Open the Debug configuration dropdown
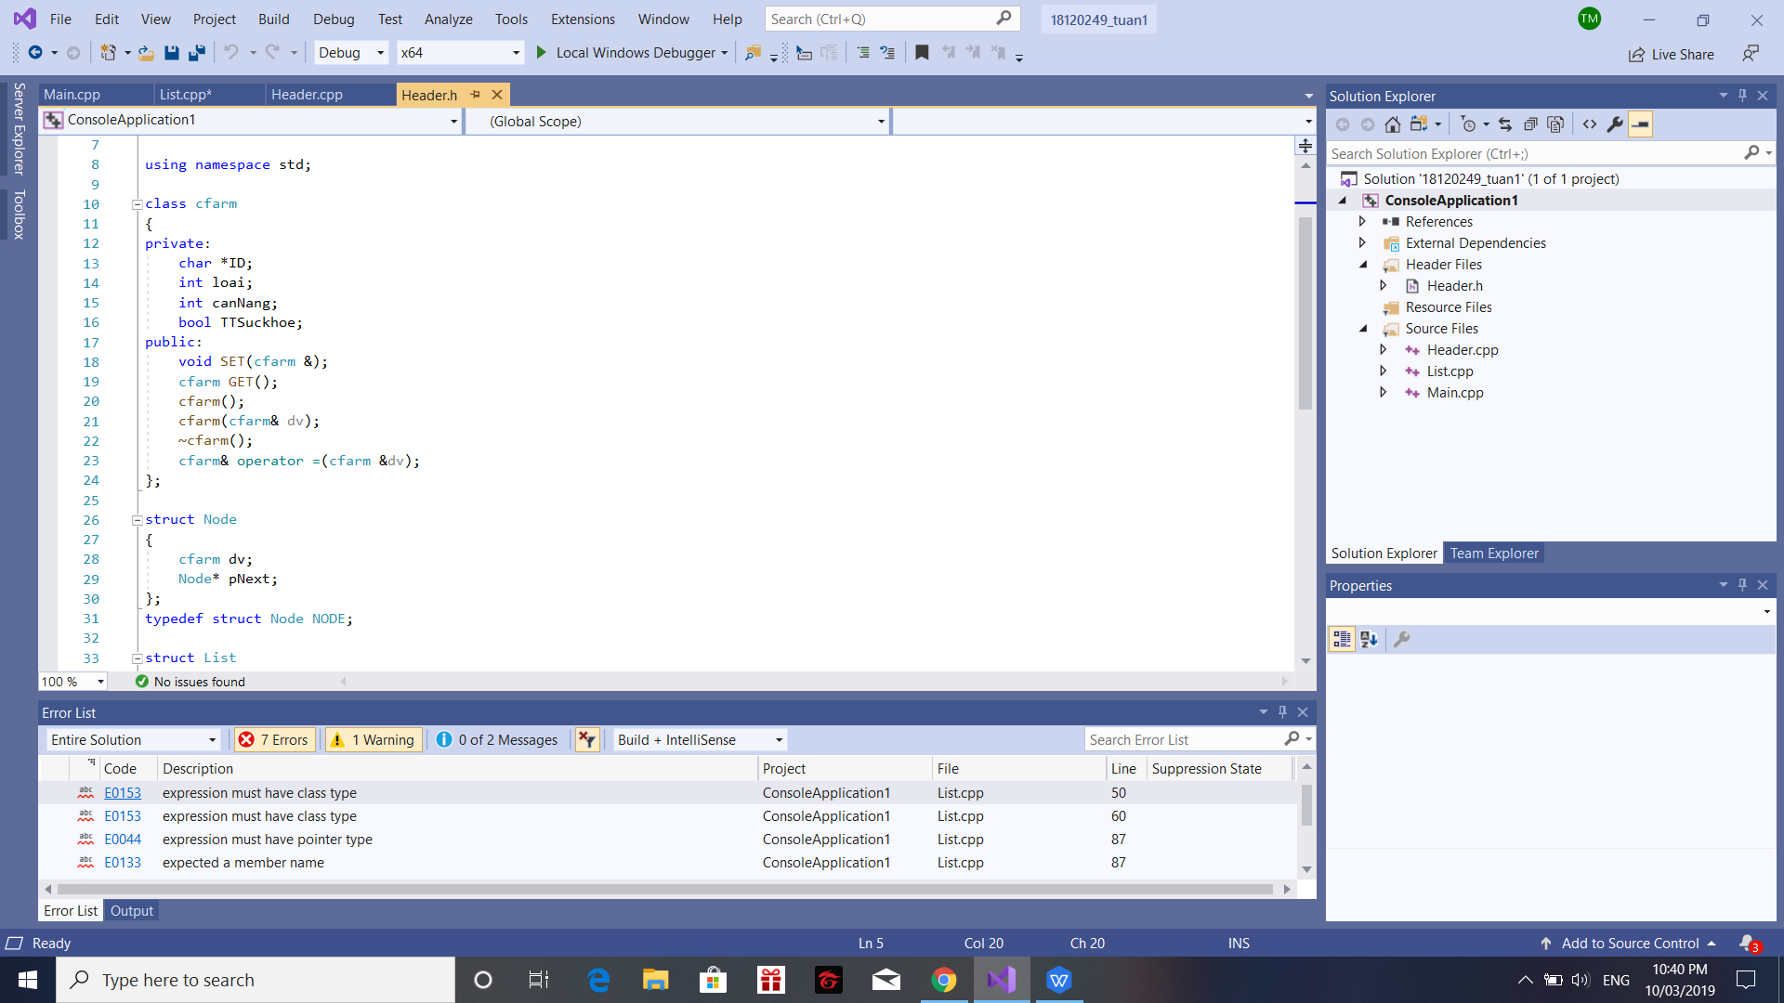Viewport: 1784px width, 1003px height. click(x=351, y=53)
